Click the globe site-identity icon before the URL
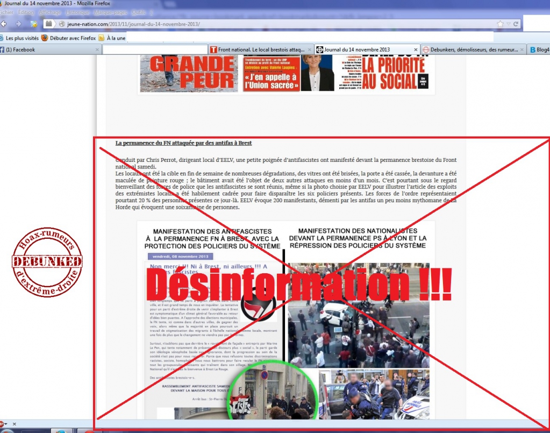The height and width of the screenshot is (433, 550). click(x=62, y=24)
